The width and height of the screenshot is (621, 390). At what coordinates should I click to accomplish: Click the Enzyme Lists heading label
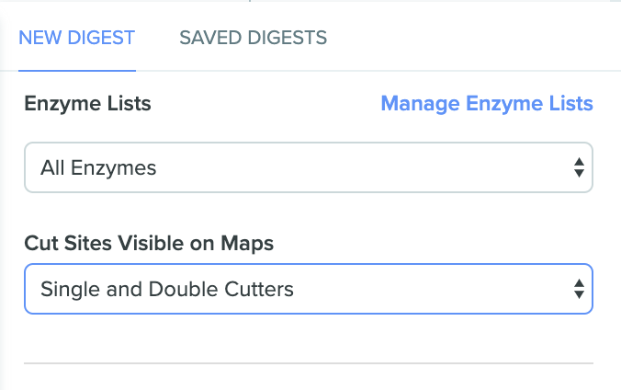[87, 103]
